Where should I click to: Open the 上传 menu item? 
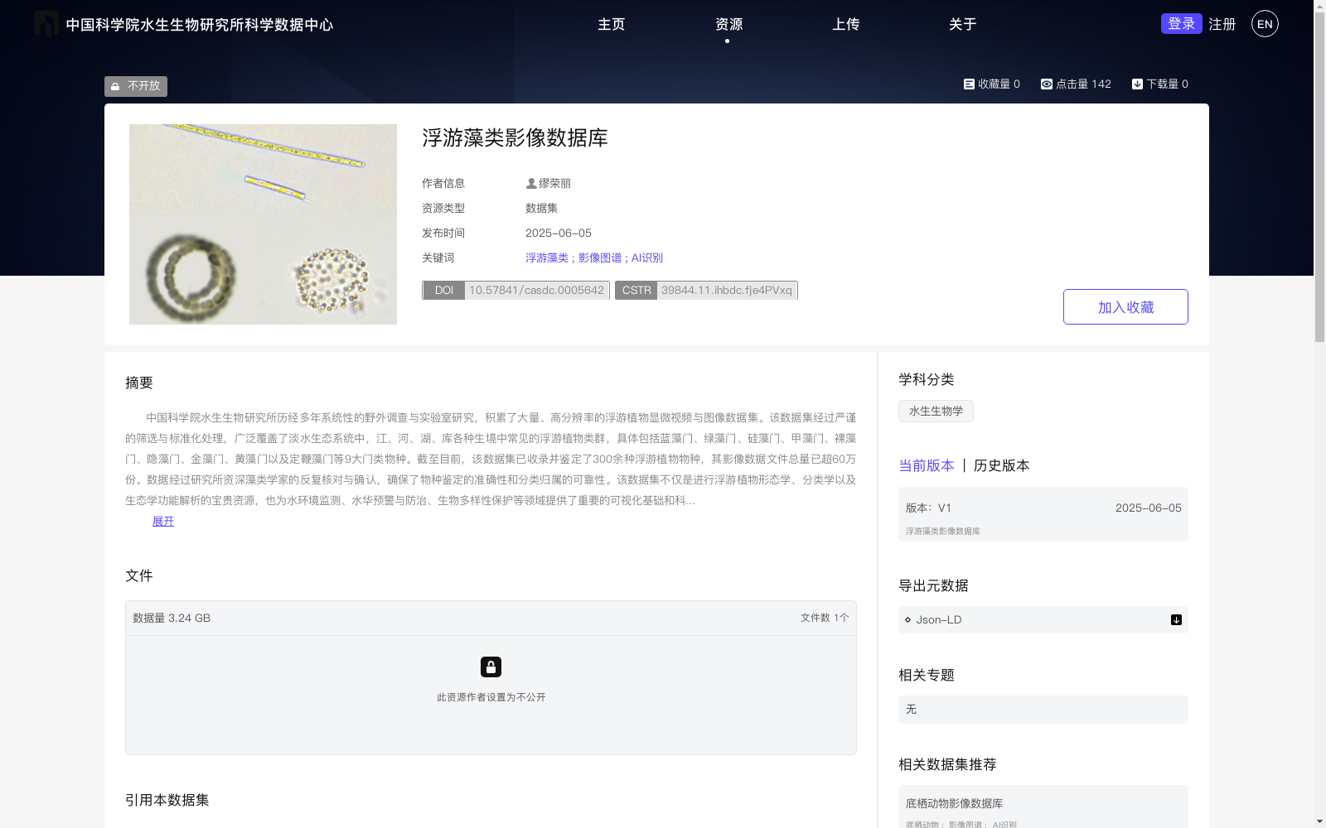point(846,24)
